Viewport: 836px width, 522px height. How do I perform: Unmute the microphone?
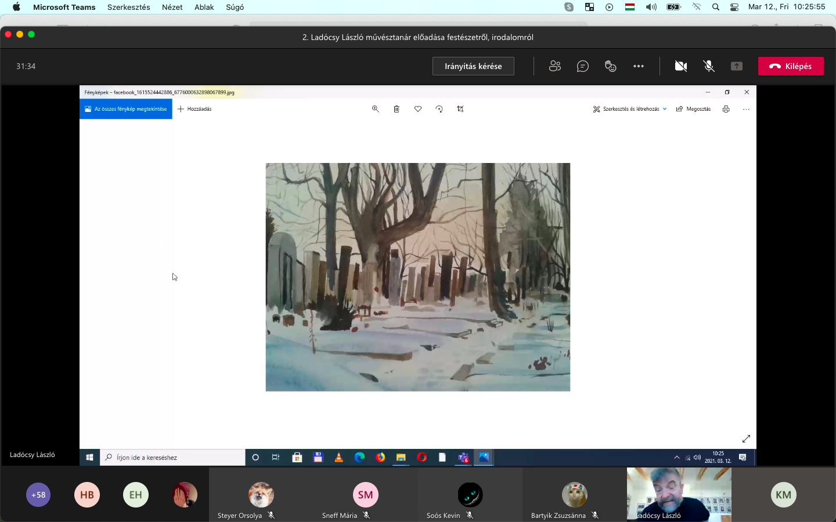point(709,66)
